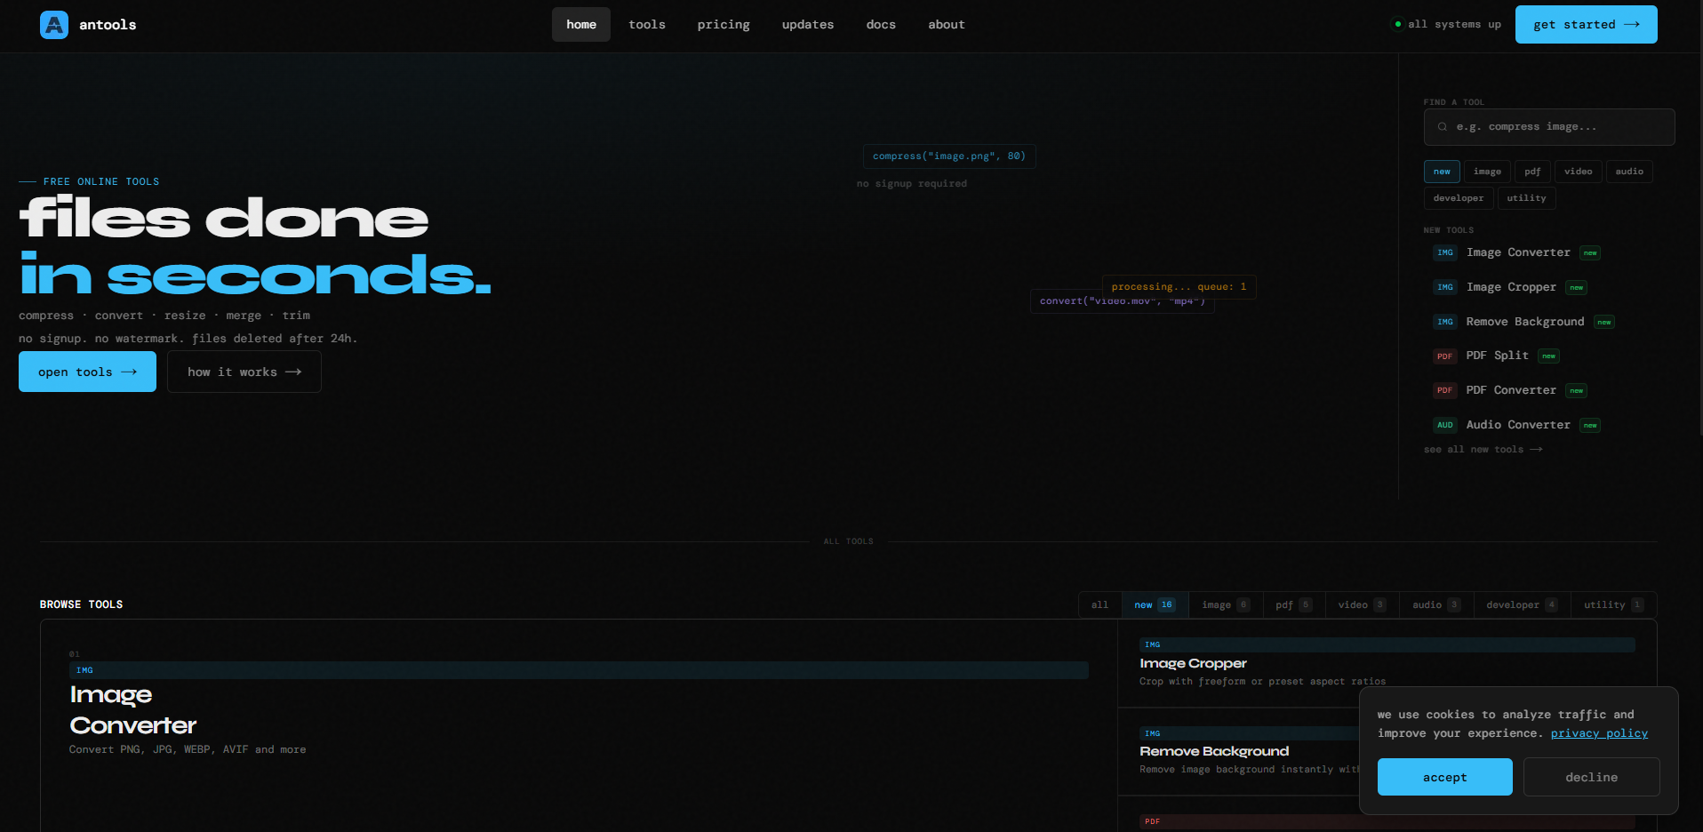Toggle the utility filter chip
Image resolution: width=1703 pixels, height=832 pixels.
(x=1526, y=197)
